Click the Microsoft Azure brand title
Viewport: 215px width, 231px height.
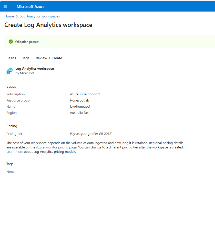[x=30, y=7]
